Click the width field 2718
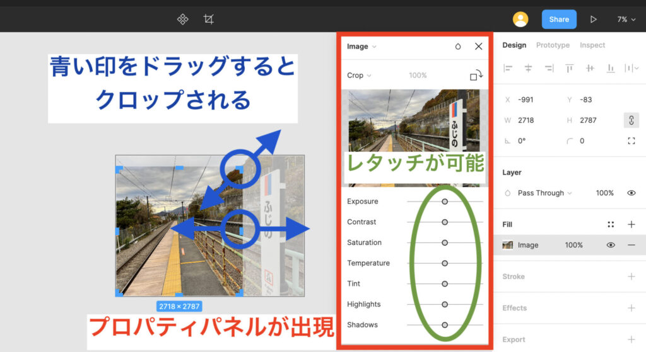Viewport: 646px width, 352px height. pyautogui.click(x=526, y=120)
